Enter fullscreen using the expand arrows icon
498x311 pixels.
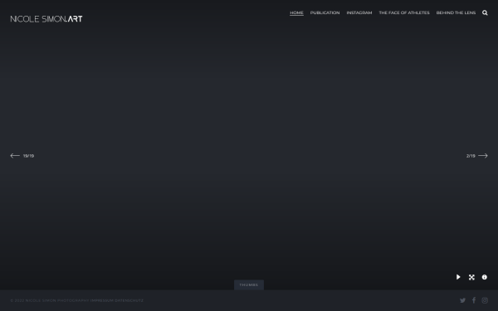[x=471, y=277]
